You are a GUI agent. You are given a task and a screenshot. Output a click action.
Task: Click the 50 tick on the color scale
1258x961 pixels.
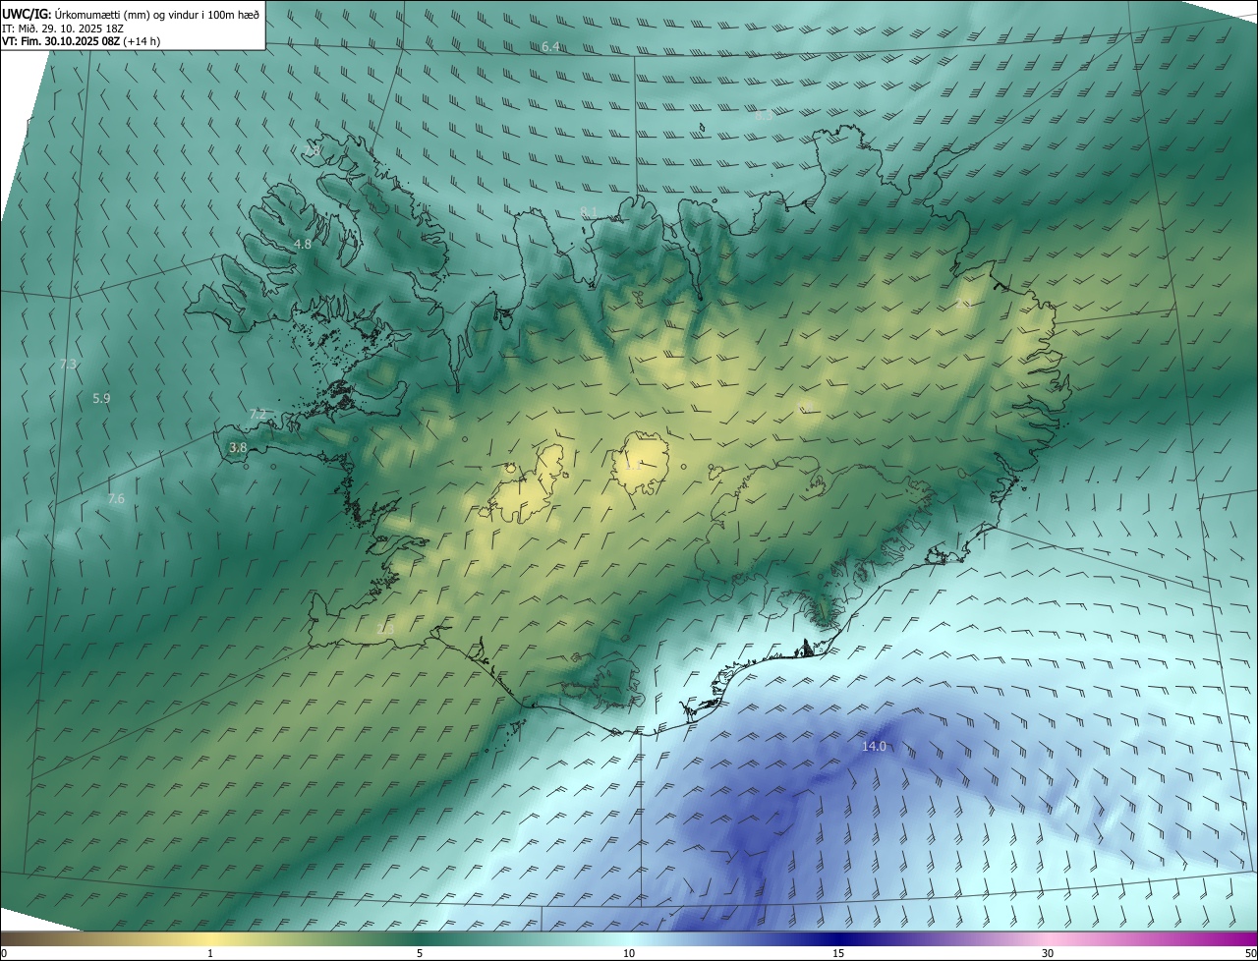click(1249, 953)
